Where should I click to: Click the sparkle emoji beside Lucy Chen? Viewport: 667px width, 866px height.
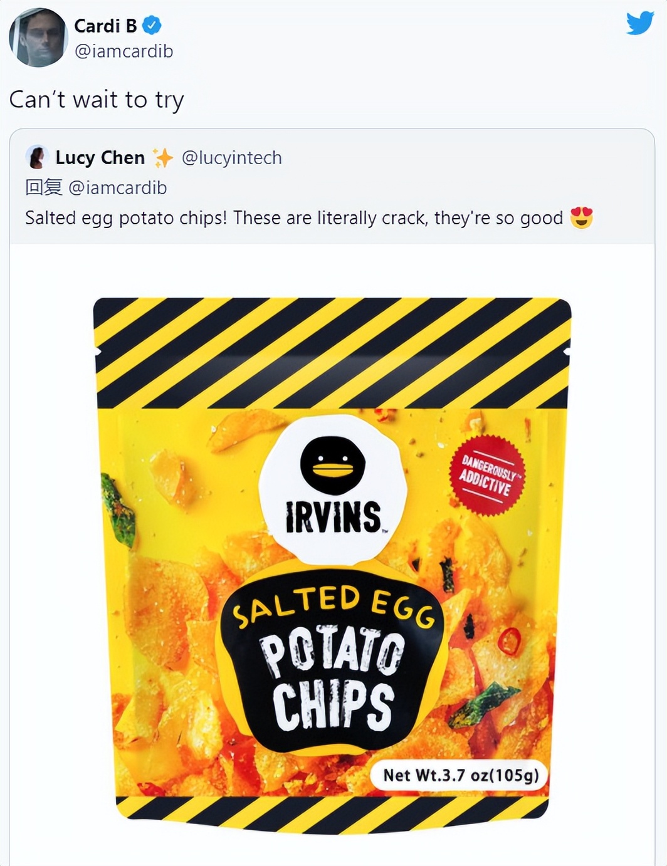[x=162, y=158]
